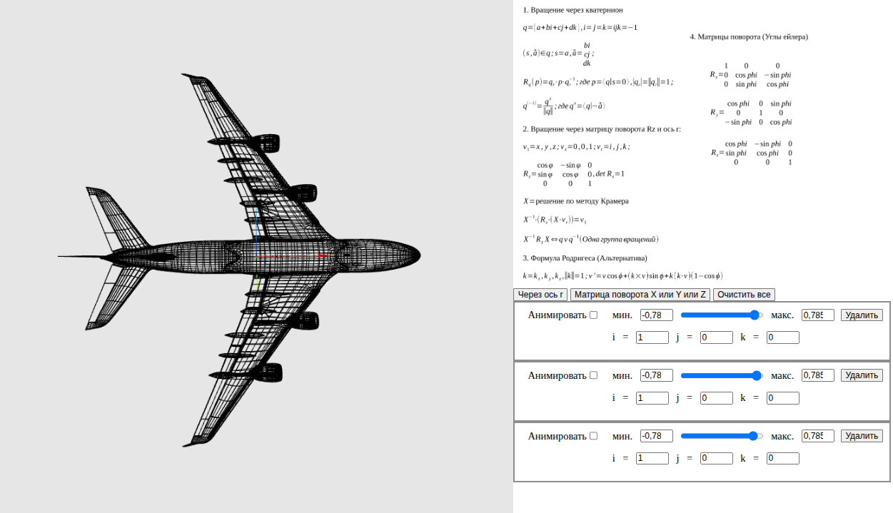Click the 'Через ось r' button
Viewport: 893px width, 513px height.
(540, 295)
